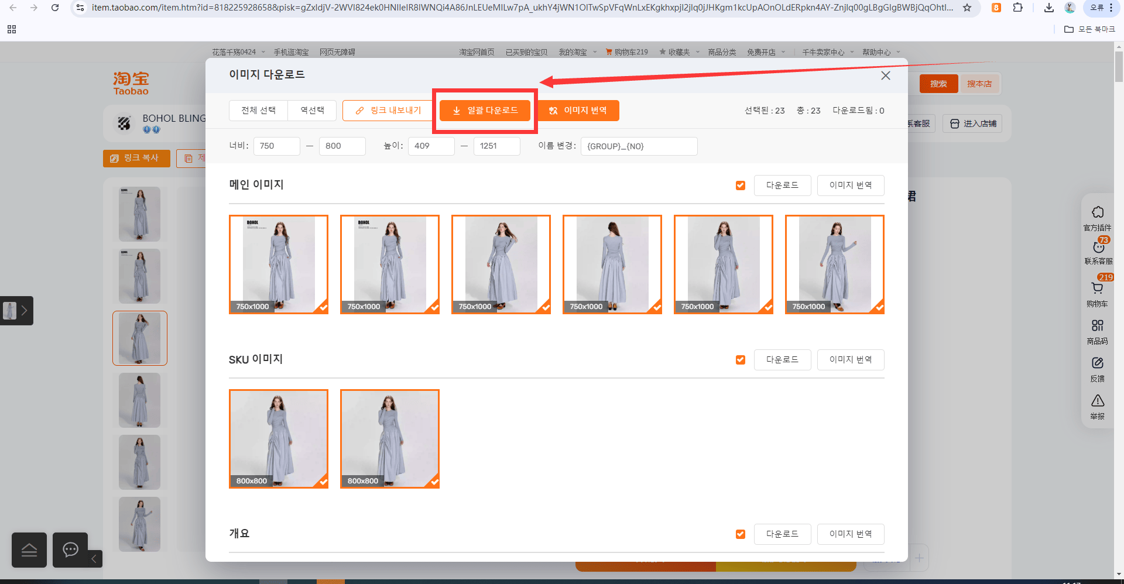Open the 官方插件 official plugin sidebar icon
Screen dimensions: 1124x584
pos(1097,218)
